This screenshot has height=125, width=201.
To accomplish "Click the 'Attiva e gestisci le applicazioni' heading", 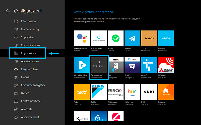I will (x=94, y=12).
